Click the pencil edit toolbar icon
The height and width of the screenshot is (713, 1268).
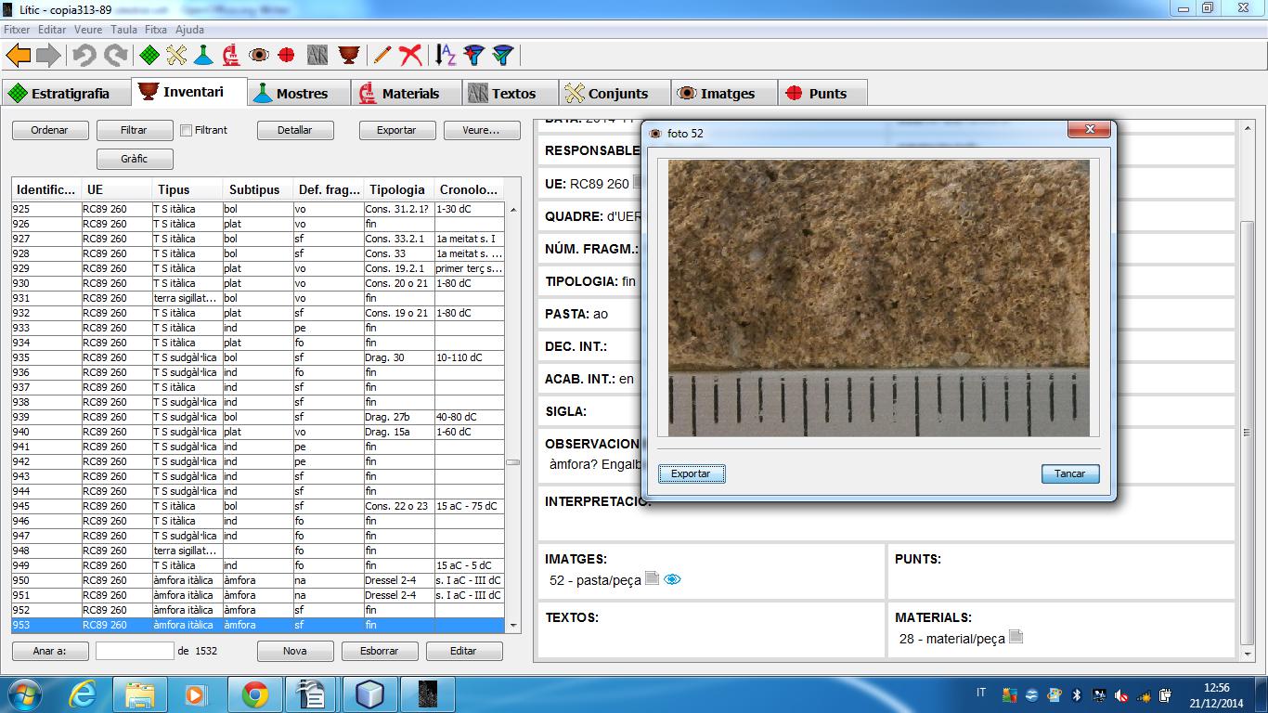point(382,56)
